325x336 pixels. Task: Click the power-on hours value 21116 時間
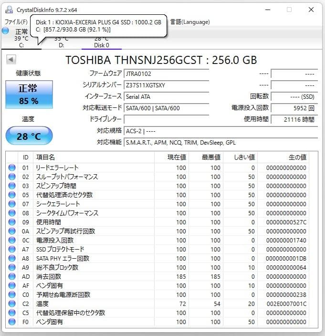(x=294, y=119)
